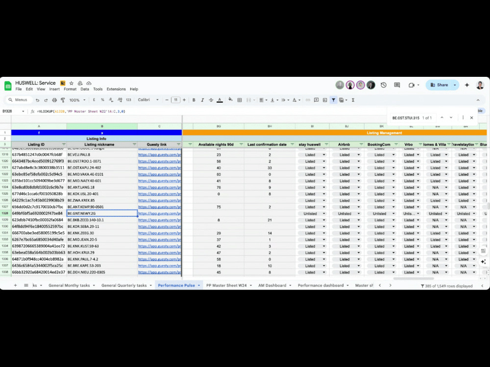Click the Menus search box
The height and width of the screenshot is (367, 490).
[x=19, y=100]
